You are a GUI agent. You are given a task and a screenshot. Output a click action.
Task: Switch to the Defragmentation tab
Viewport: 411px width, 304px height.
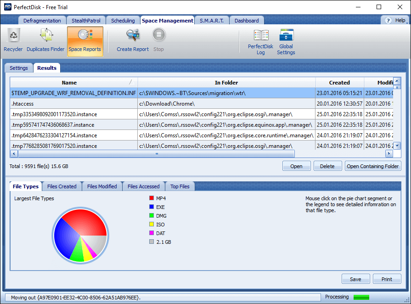[42, 21]
